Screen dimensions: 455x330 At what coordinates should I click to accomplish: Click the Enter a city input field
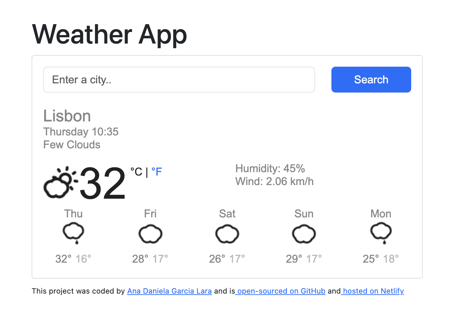click(179, 80)
